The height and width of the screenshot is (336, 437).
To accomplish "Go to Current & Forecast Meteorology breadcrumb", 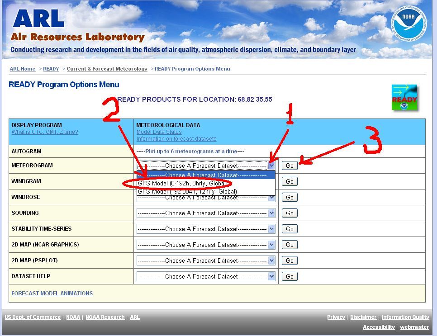I will point(107,69).
